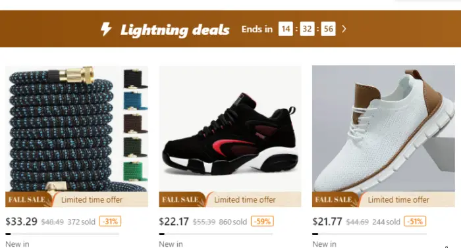The image size is (461, 248).
Task: Open the white knit sneaker product image
Action: coord(383,129)
